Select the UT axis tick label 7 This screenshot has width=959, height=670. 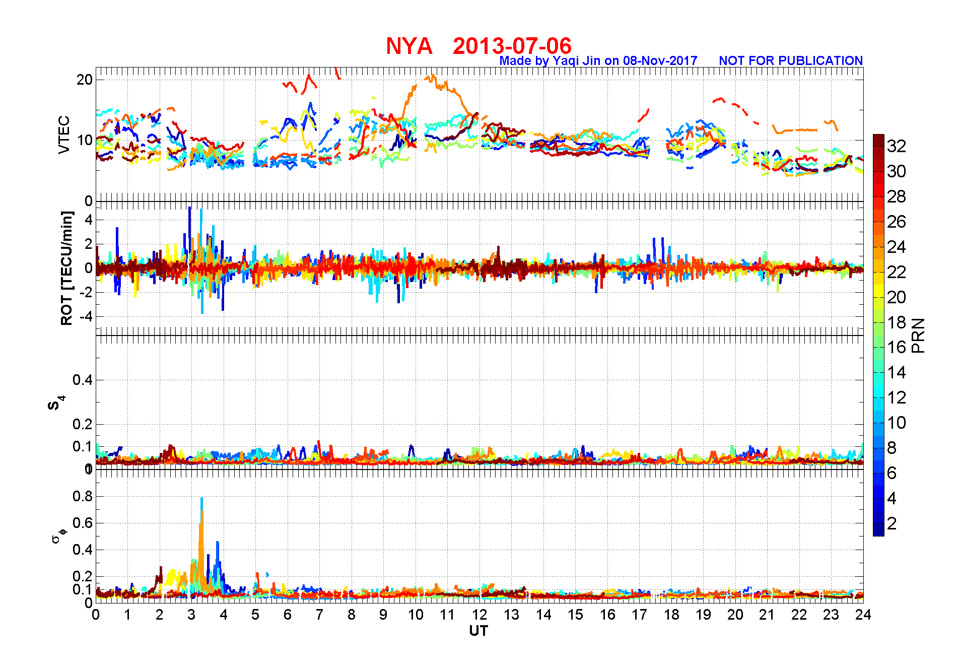click(319, 615)
